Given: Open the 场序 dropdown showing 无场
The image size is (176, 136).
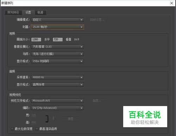Looking at the screenshot, I should coord(57,54).
